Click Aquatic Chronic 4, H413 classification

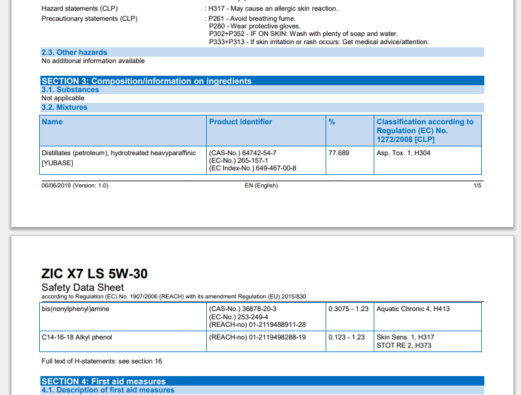(x=413, y=309)
